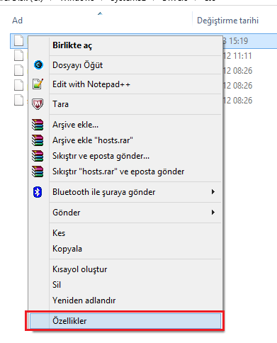The height and width of the screenshot is (343, 277).
Task: Click the Bluetooth icon in context menu
Action: [x=38, y=192]
